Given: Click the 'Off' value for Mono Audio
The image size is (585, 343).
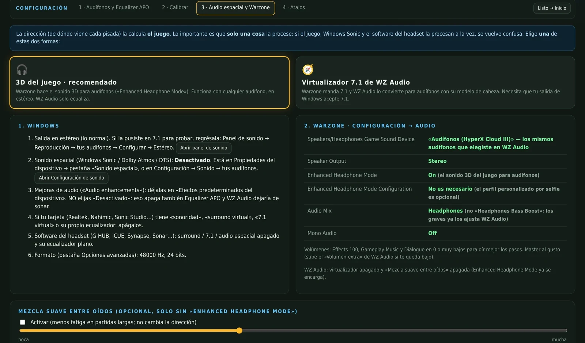Looking at the screenshot, I should tap(433, 233).
